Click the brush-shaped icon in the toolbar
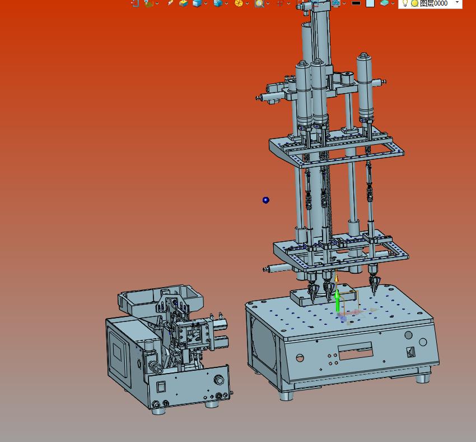The height and width of the screenshot is (442, 476). click(x=171, y=3)
